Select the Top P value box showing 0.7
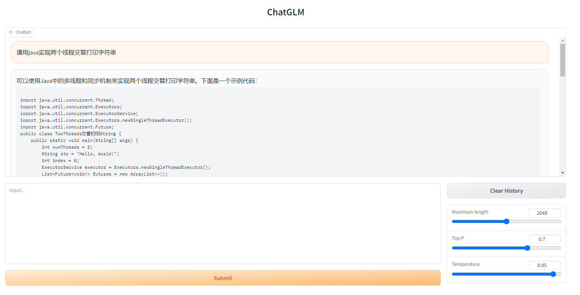Viewport: 580px width, 295px height. pyautogui.click(x=544, y=239)
